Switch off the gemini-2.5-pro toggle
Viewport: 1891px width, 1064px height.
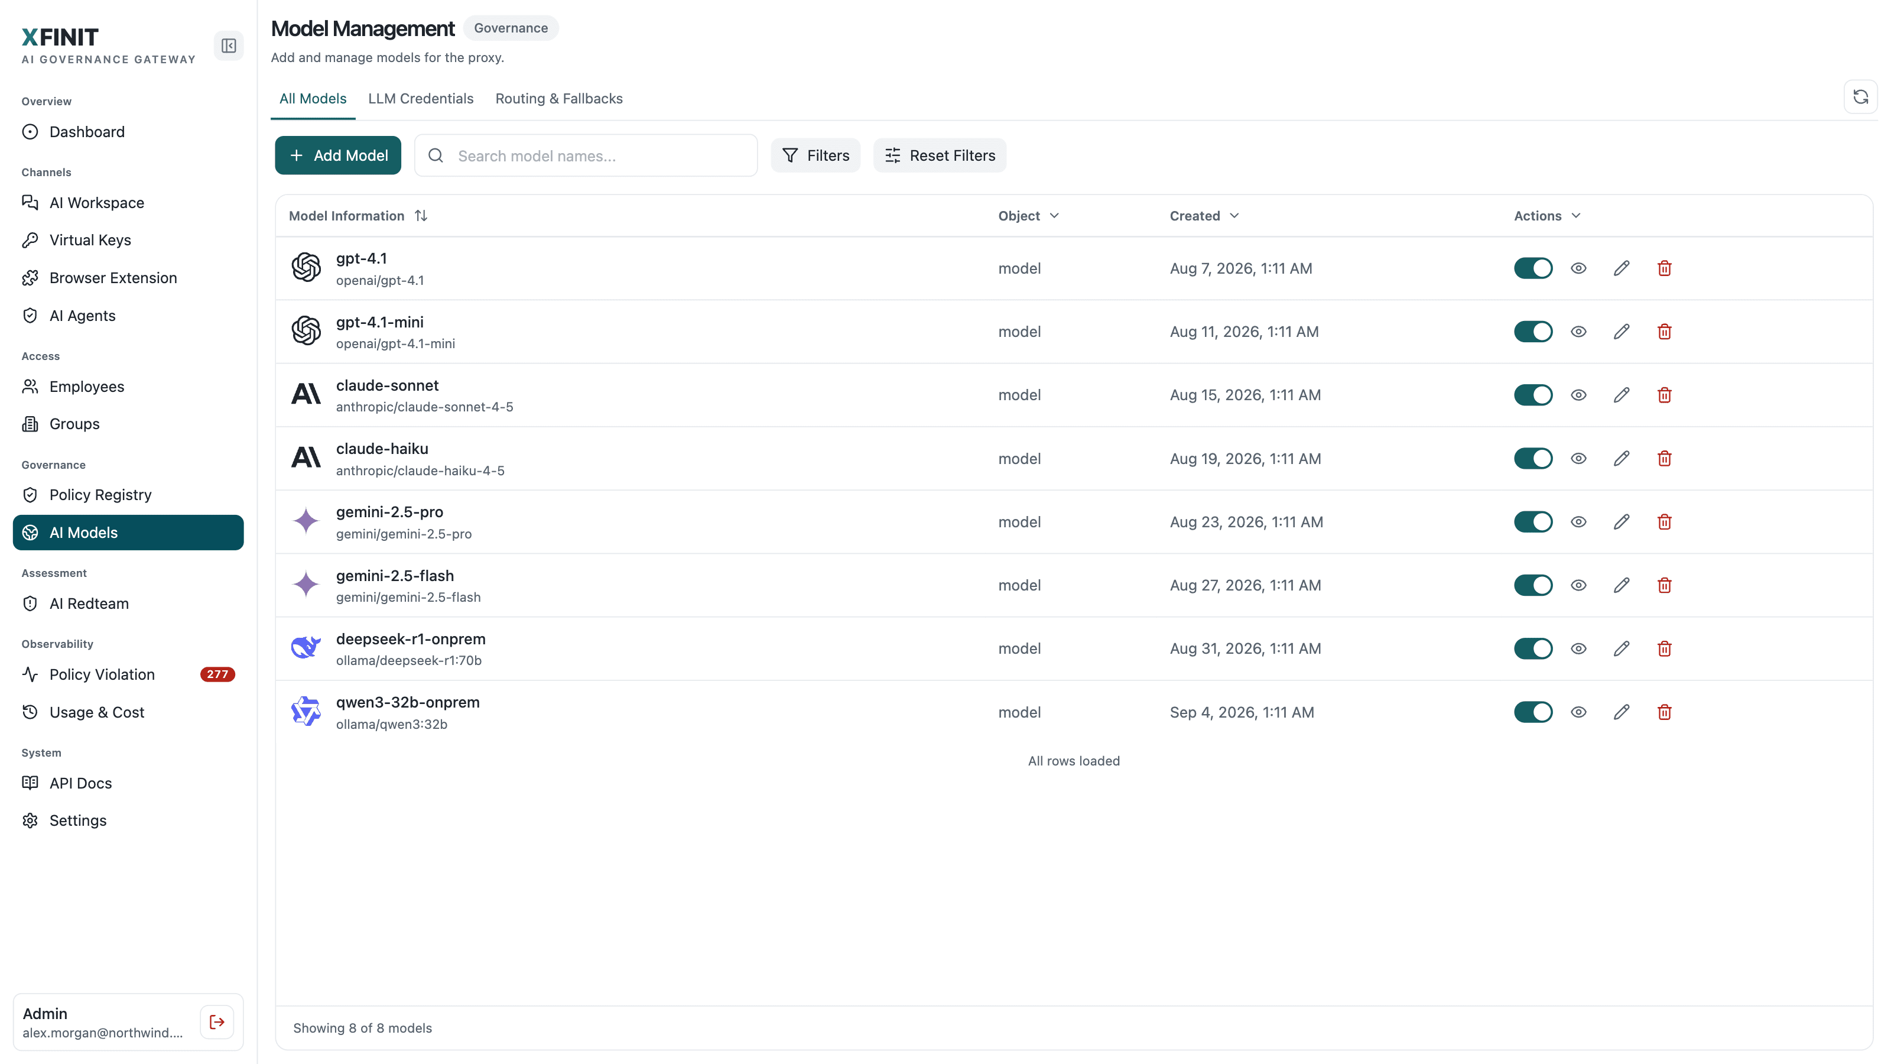[x=1533, y=522]
